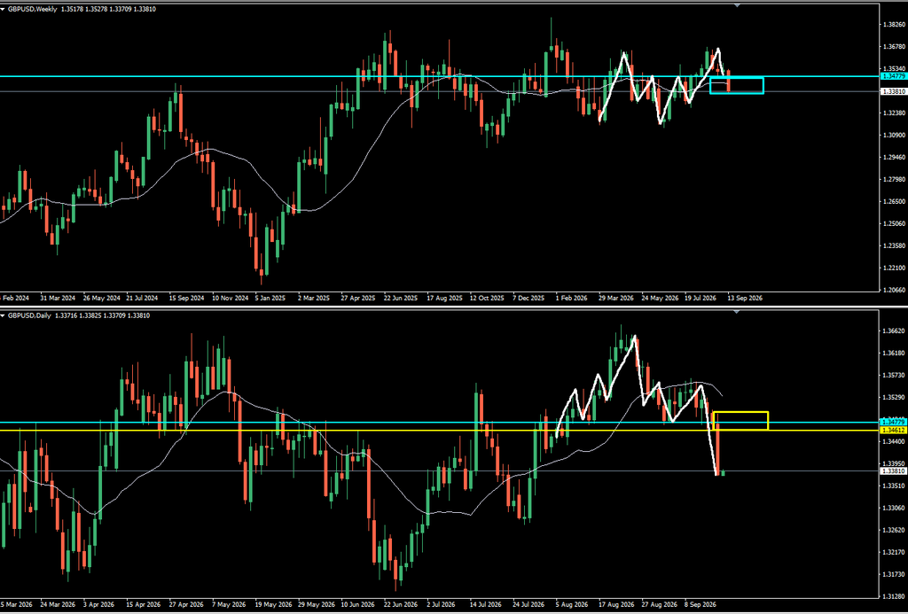Image resolution: width=908 pixels, height=614 pixels.
Task: Click the white 1.33810 current price label on the weekly scale
Action: point(893,91)
